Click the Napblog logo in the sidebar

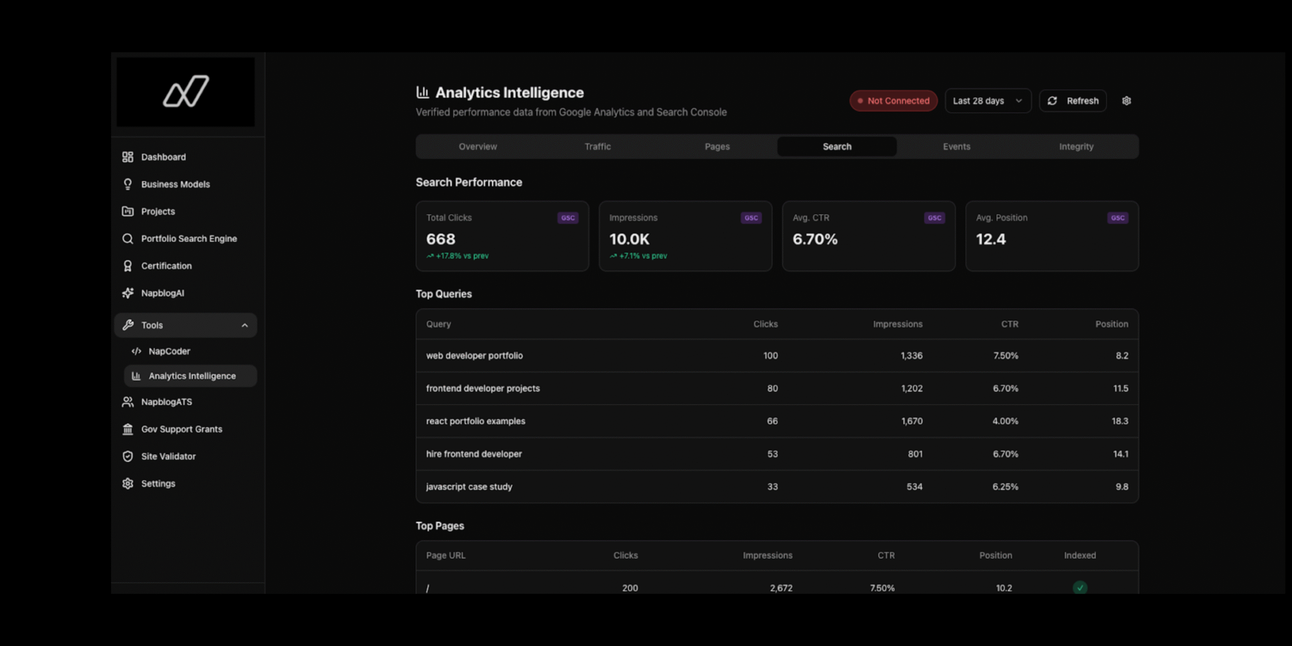tap(186, 92)
